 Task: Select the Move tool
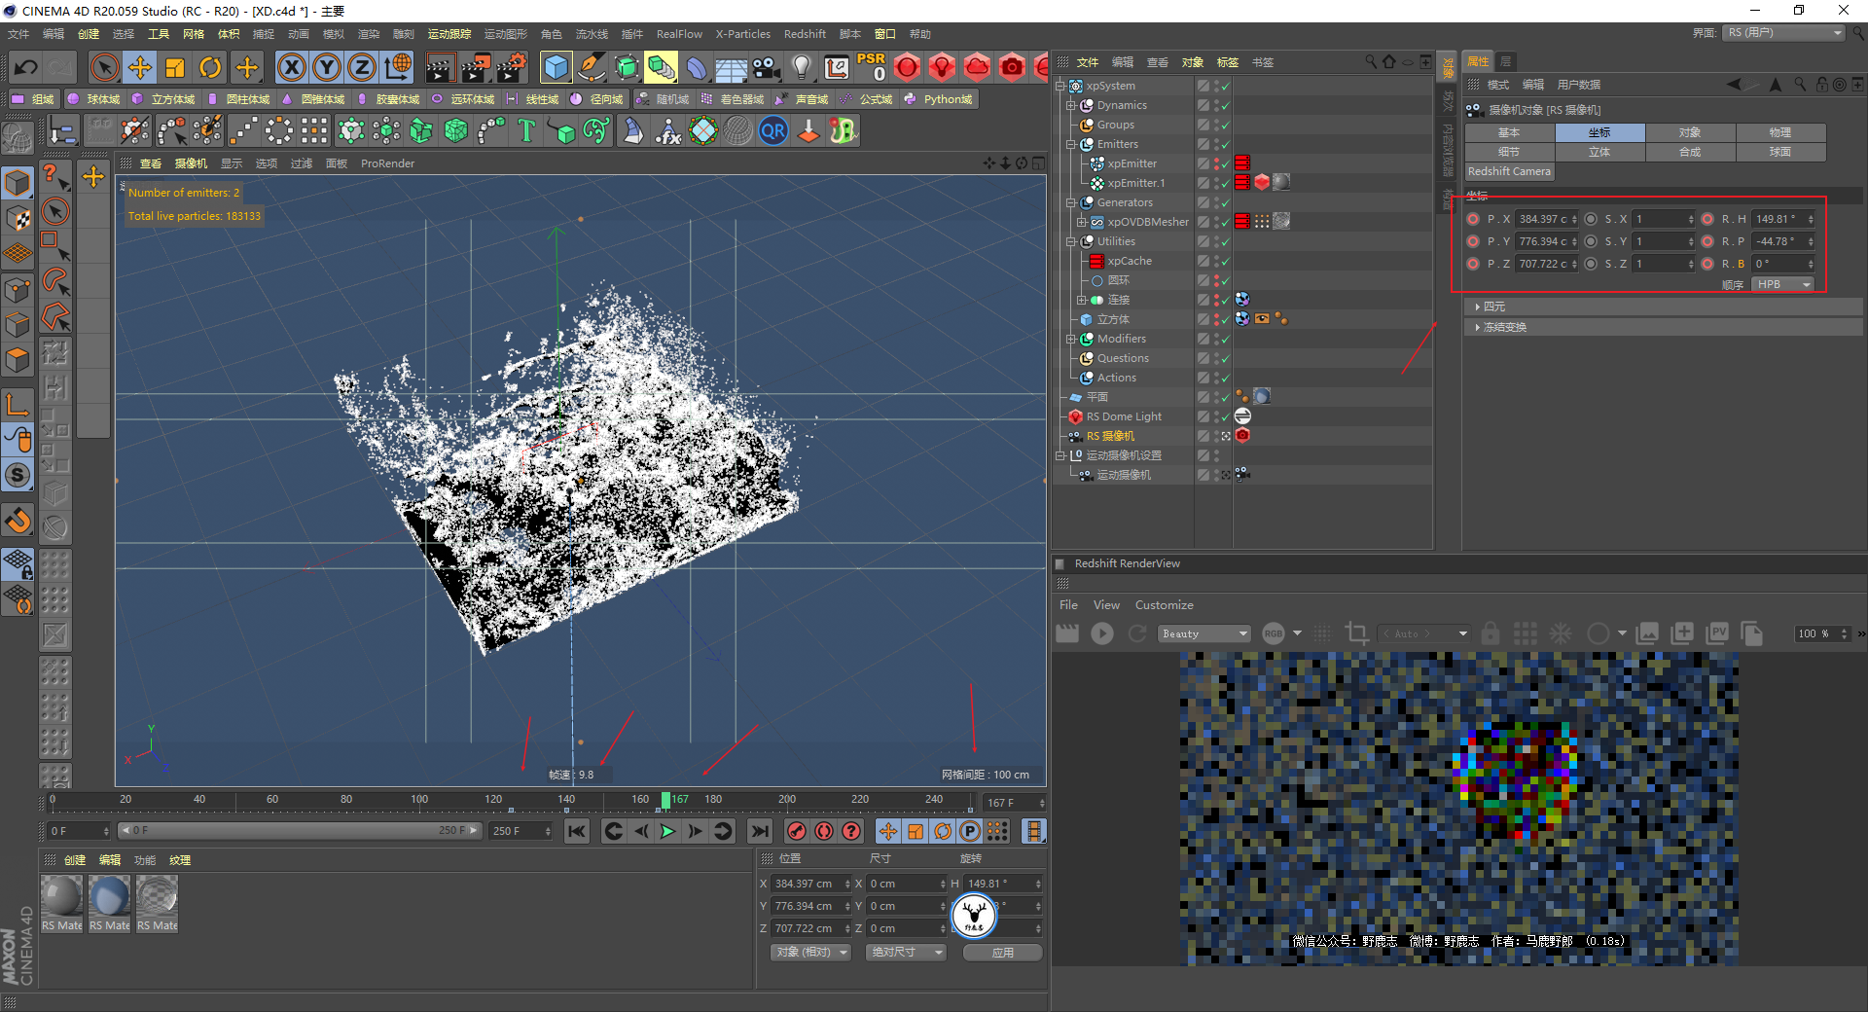pos(140,67)
